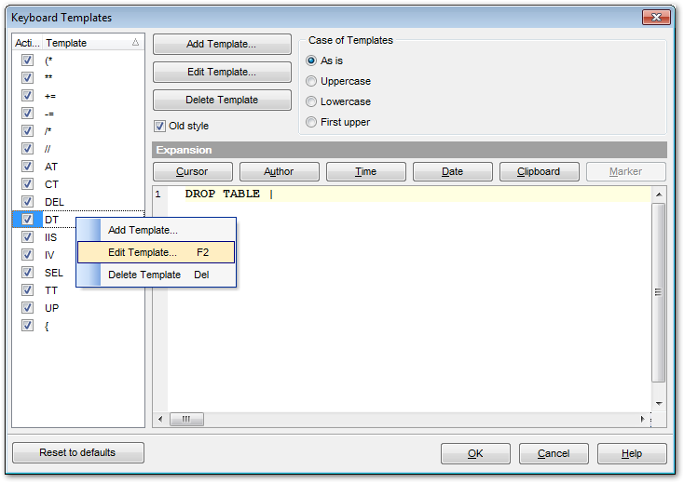Click the Time expansion button

tap(365, 171)
